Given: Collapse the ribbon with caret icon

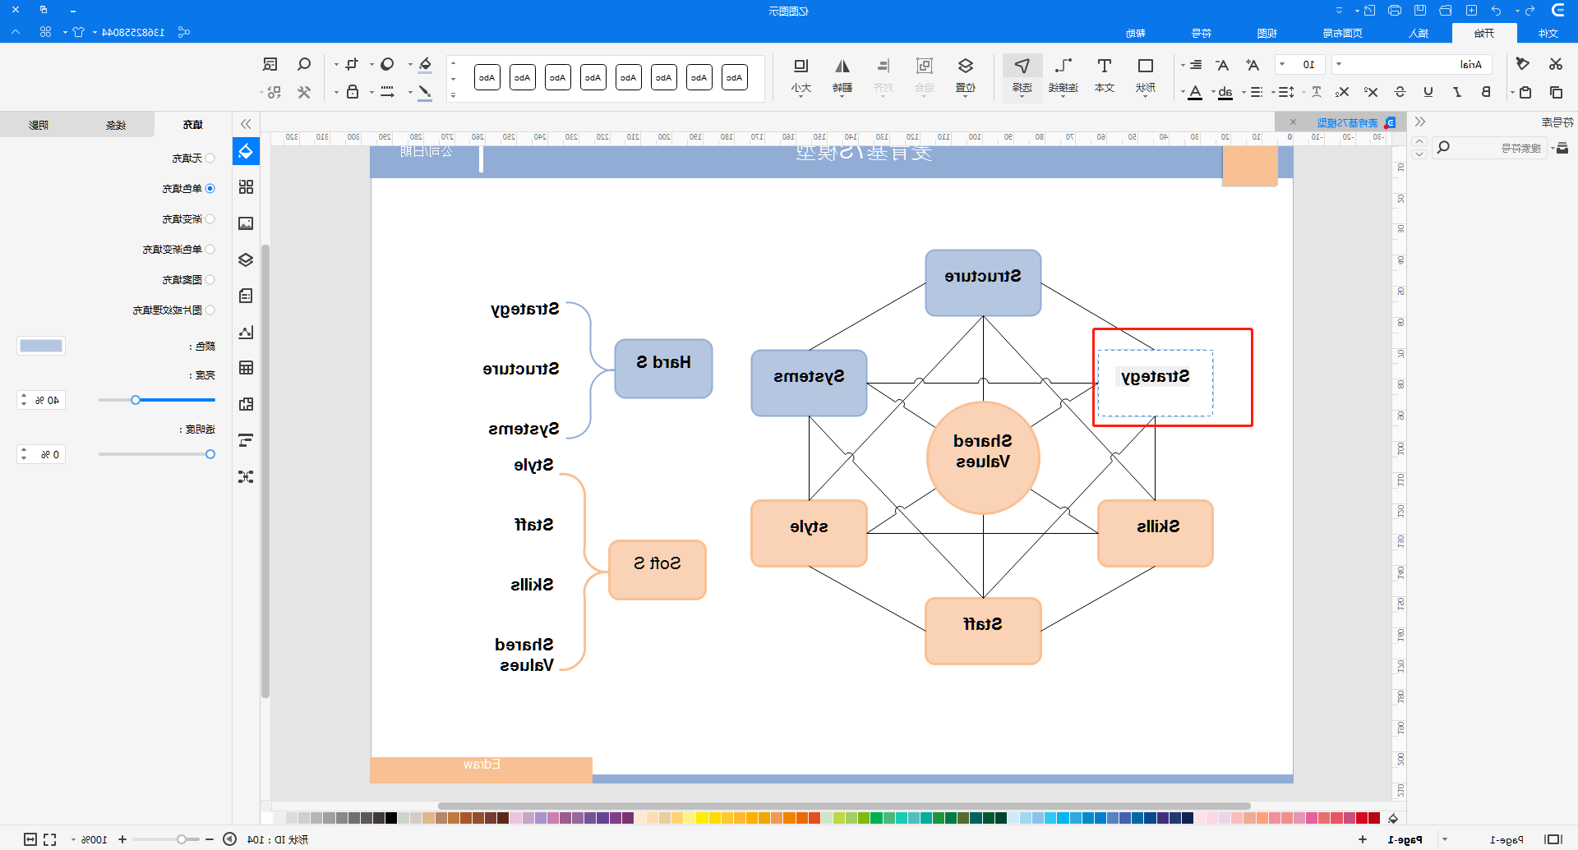Looking at the screenshot, I should [x=16, y=32].
